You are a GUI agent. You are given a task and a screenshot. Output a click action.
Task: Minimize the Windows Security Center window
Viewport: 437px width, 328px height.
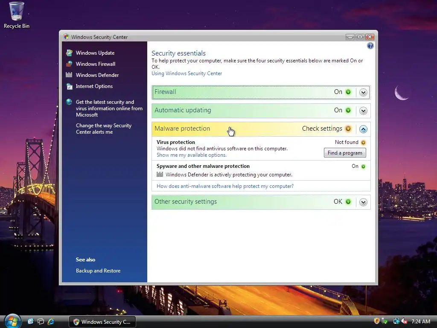[x=350, y=37]
